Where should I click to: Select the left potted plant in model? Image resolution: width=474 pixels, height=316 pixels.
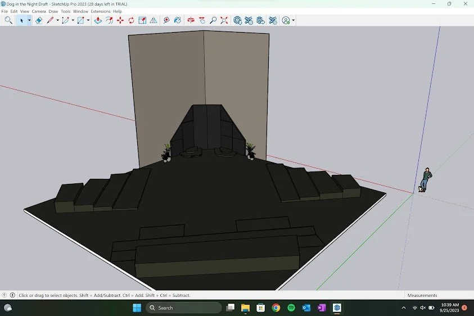coord(166,152)
